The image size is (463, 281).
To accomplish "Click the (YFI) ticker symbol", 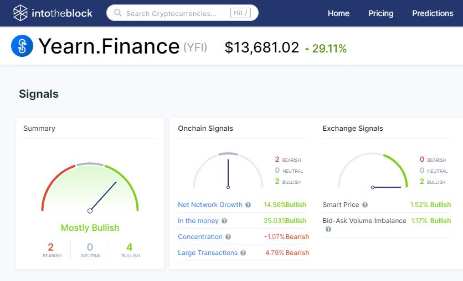I will tap(195, 47).
